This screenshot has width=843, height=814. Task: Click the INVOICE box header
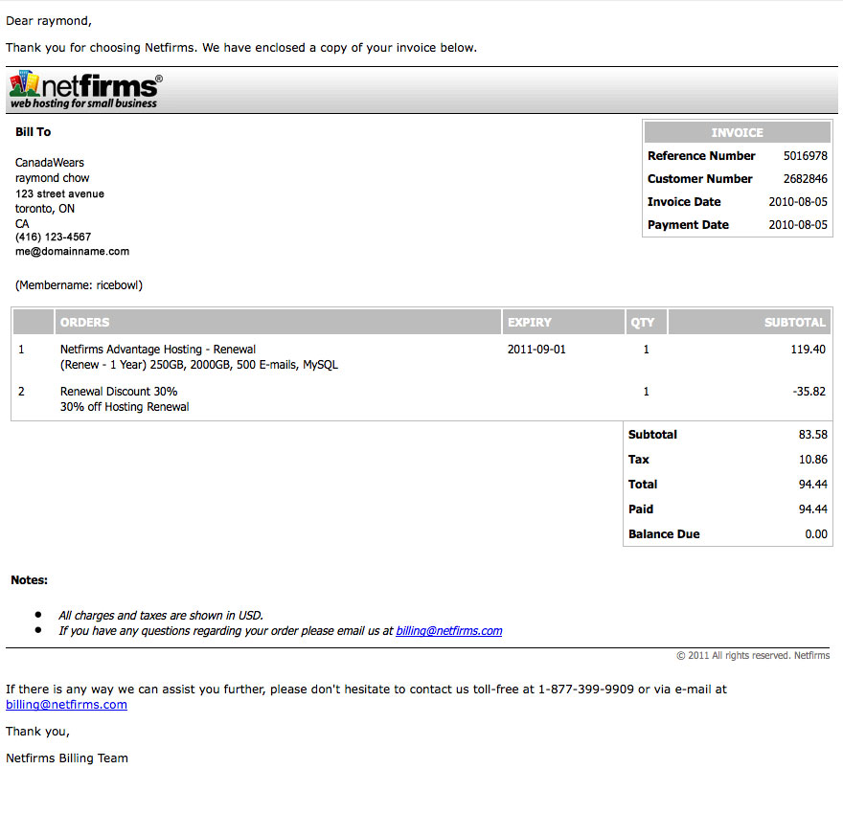tap(737, 133)
